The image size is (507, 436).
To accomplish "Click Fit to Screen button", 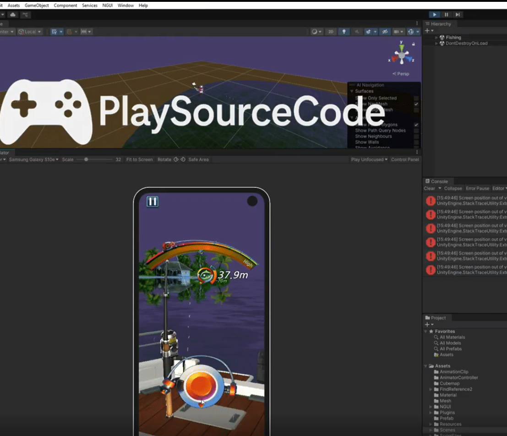I will [x=139, y=159].
